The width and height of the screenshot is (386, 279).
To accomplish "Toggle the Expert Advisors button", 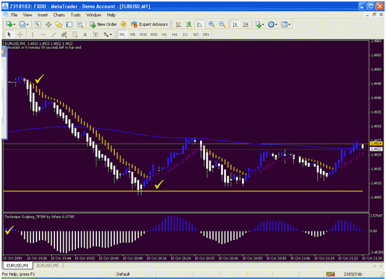I will (149, 24).
